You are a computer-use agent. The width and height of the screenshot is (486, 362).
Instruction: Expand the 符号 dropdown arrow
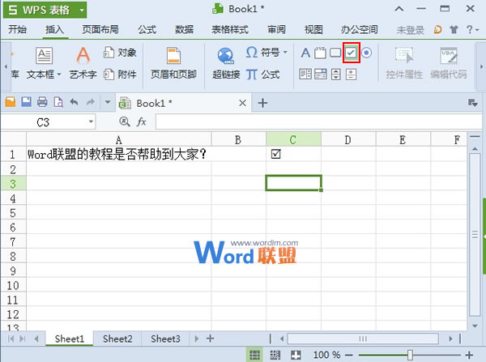pyautogui.click(x=285, y=53)
